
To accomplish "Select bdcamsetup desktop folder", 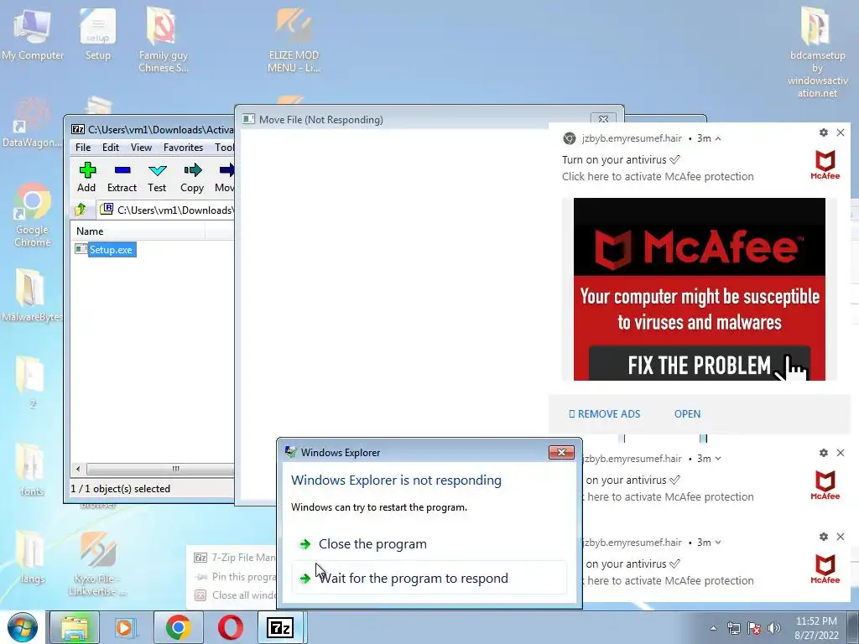I will [817, 52].
